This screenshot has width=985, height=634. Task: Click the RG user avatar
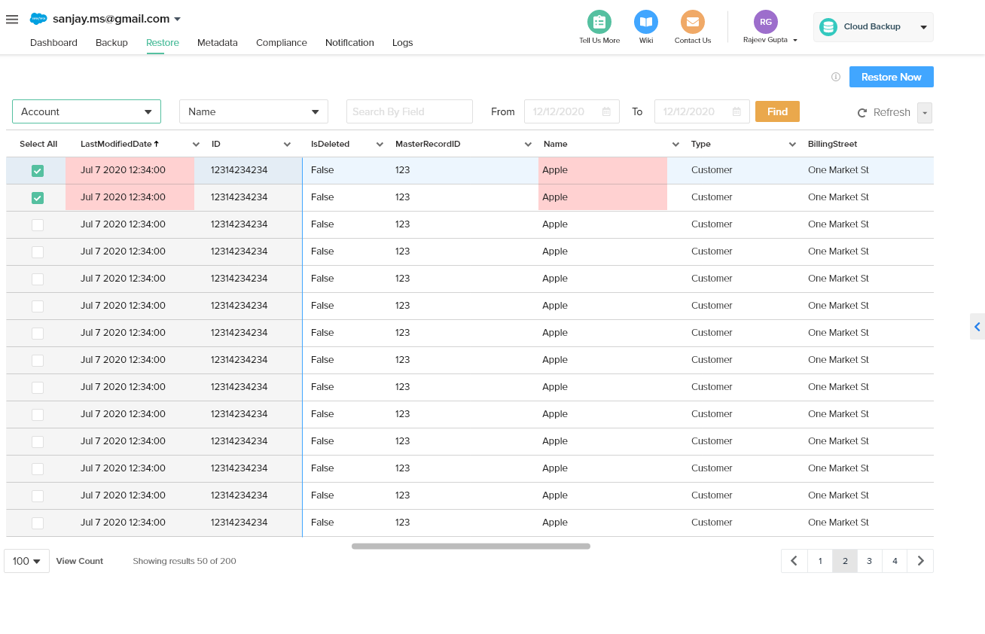pyautogui.click(x=765, y=22)
